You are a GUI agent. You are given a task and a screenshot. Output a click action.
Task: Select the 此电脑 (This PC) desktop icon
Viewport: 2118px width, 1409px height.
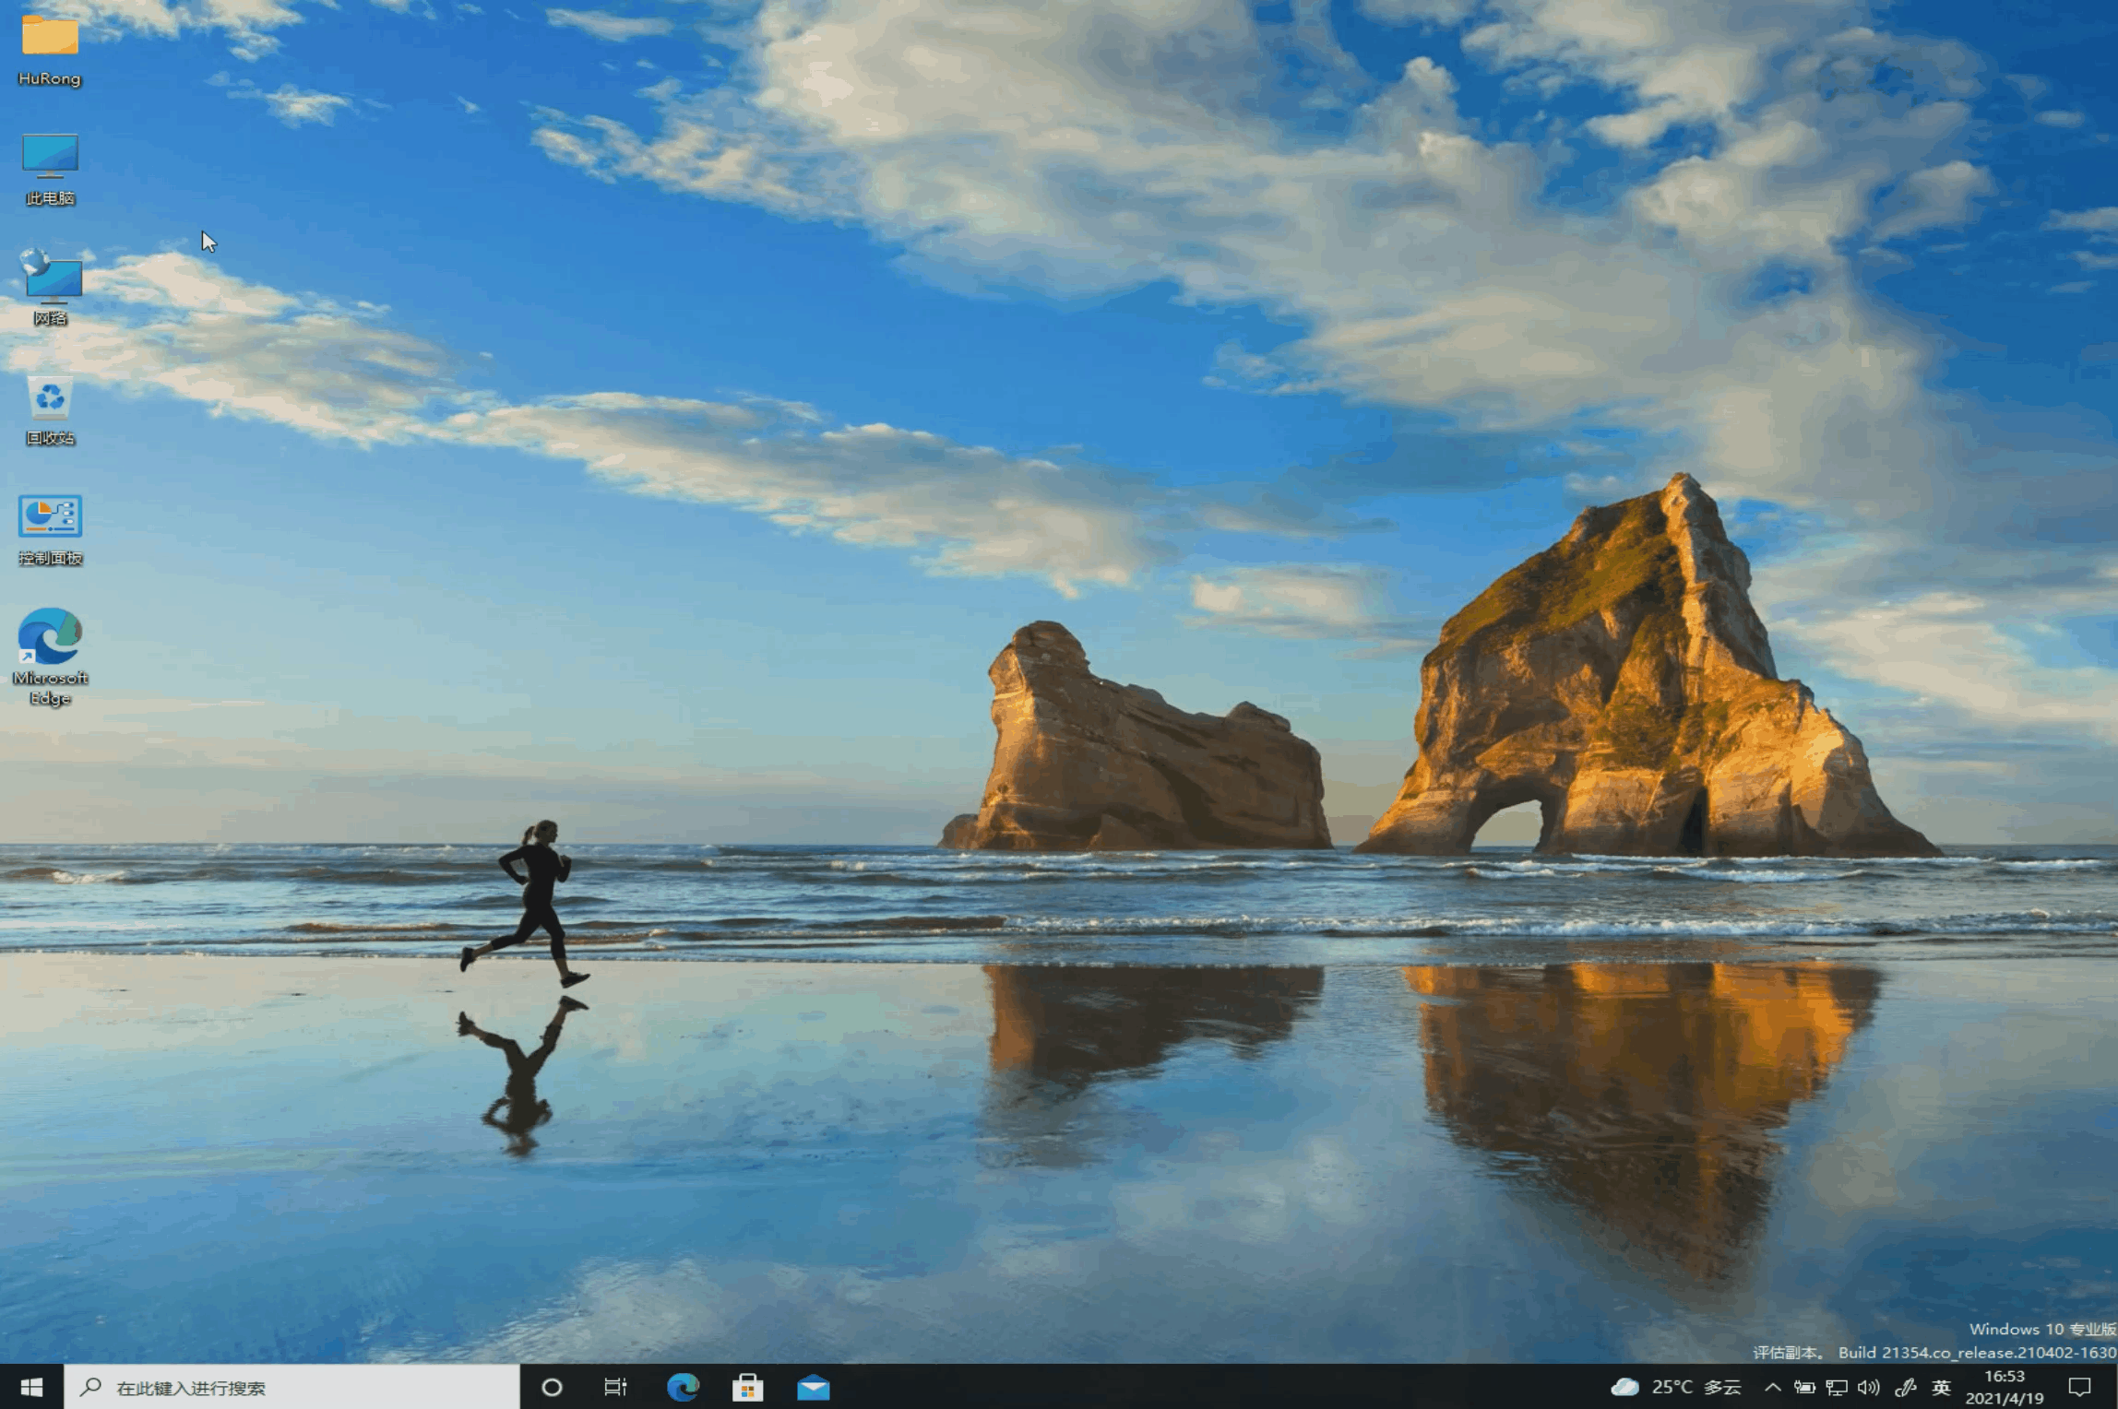[50, 169]
